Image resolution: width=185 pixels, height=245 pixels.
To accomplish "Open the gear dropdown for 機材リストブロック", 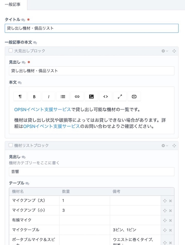I will coord(165,146).
